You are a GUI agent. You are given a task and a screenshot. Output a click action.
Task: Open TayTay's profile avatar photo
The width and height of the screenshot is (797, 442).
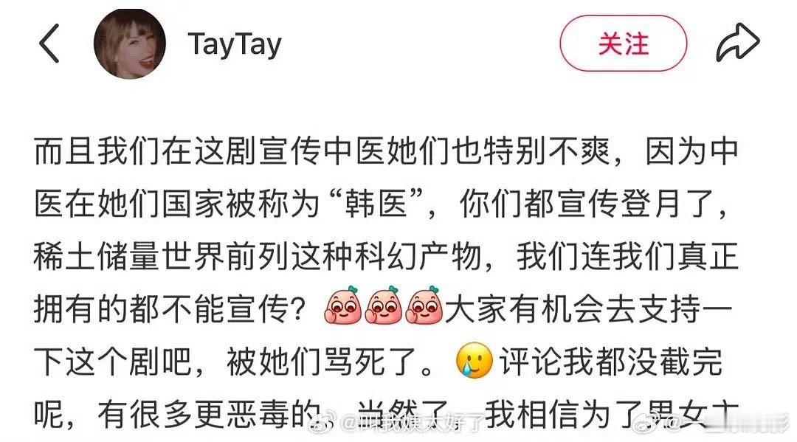point(130,44)
